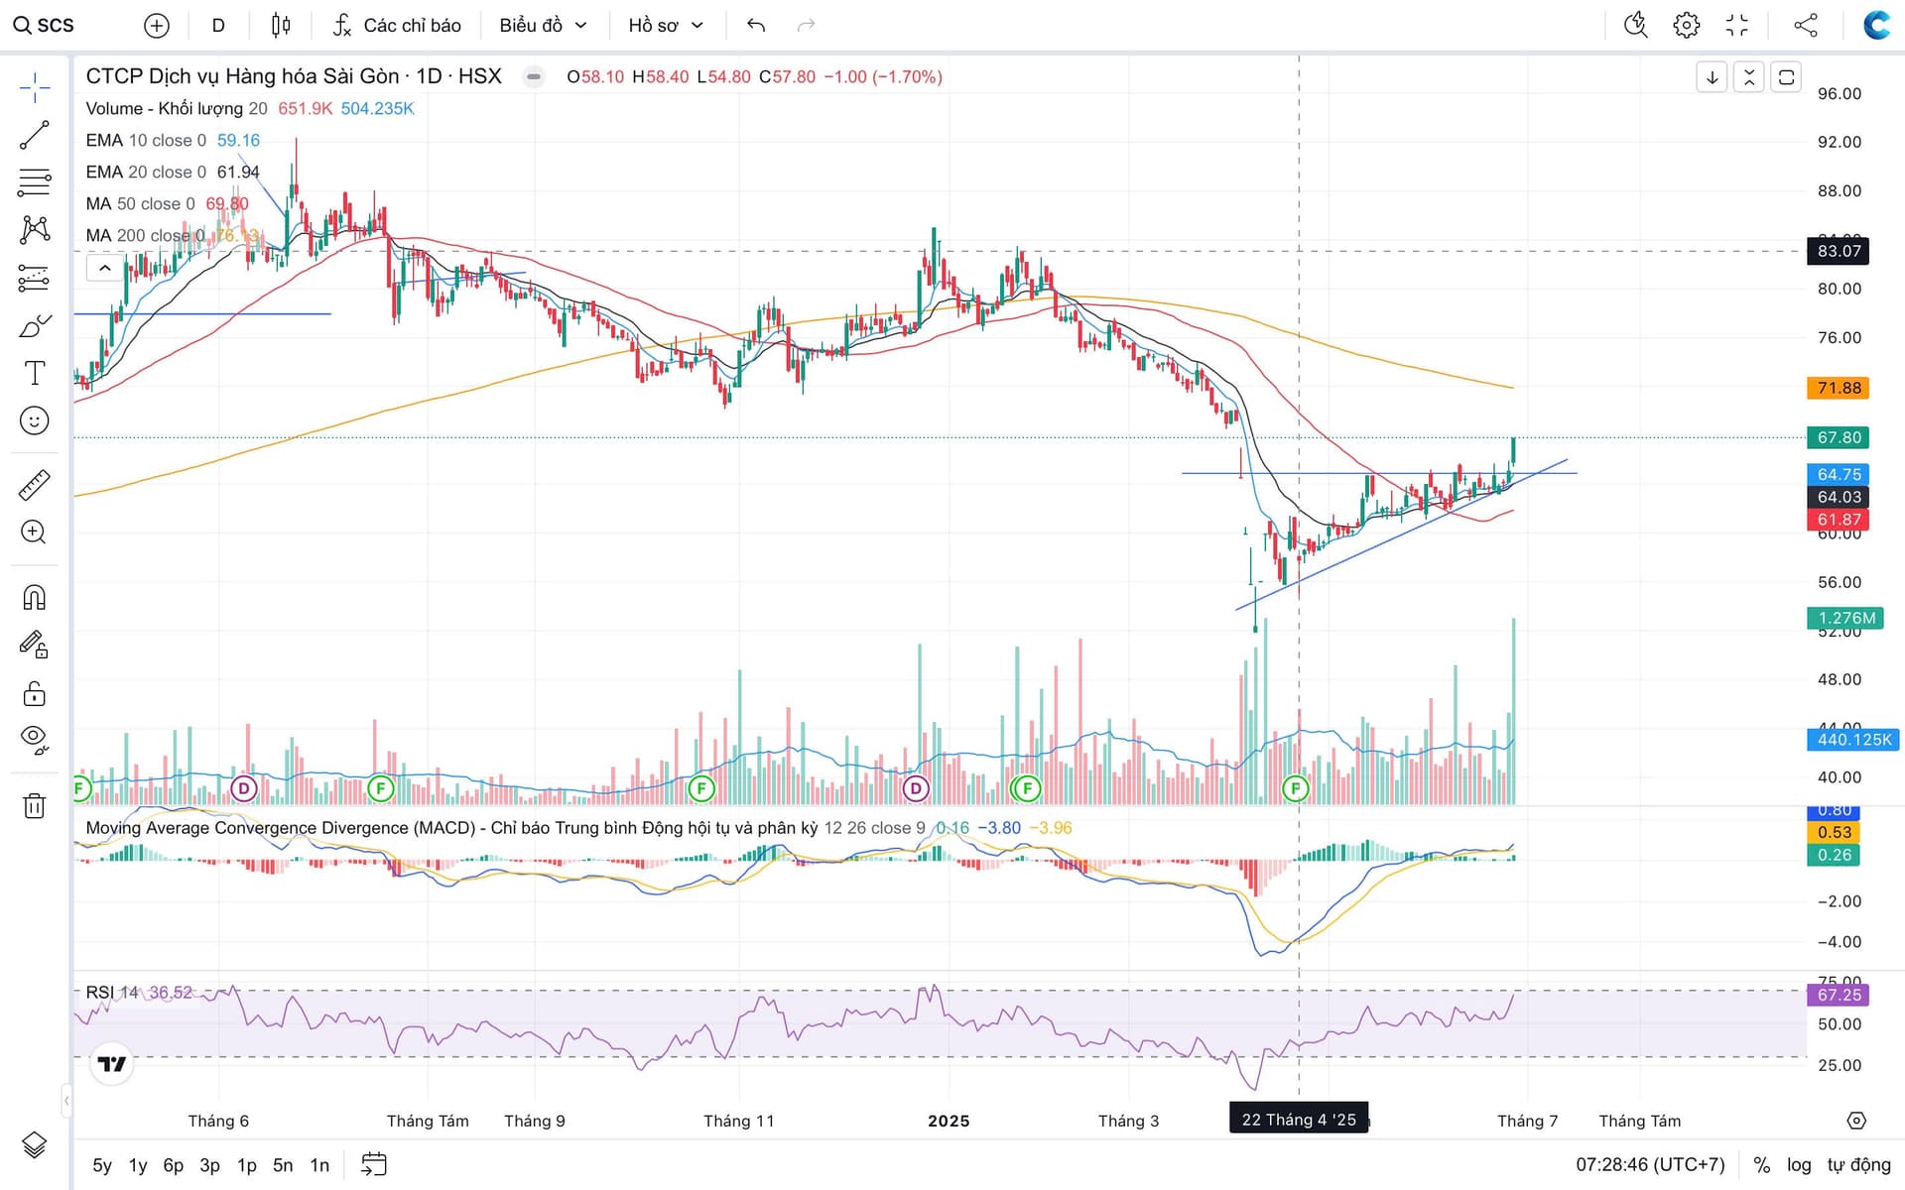Delete drawings with the trash icon
Viewport: 1905px width, 1190px height.
34,805
